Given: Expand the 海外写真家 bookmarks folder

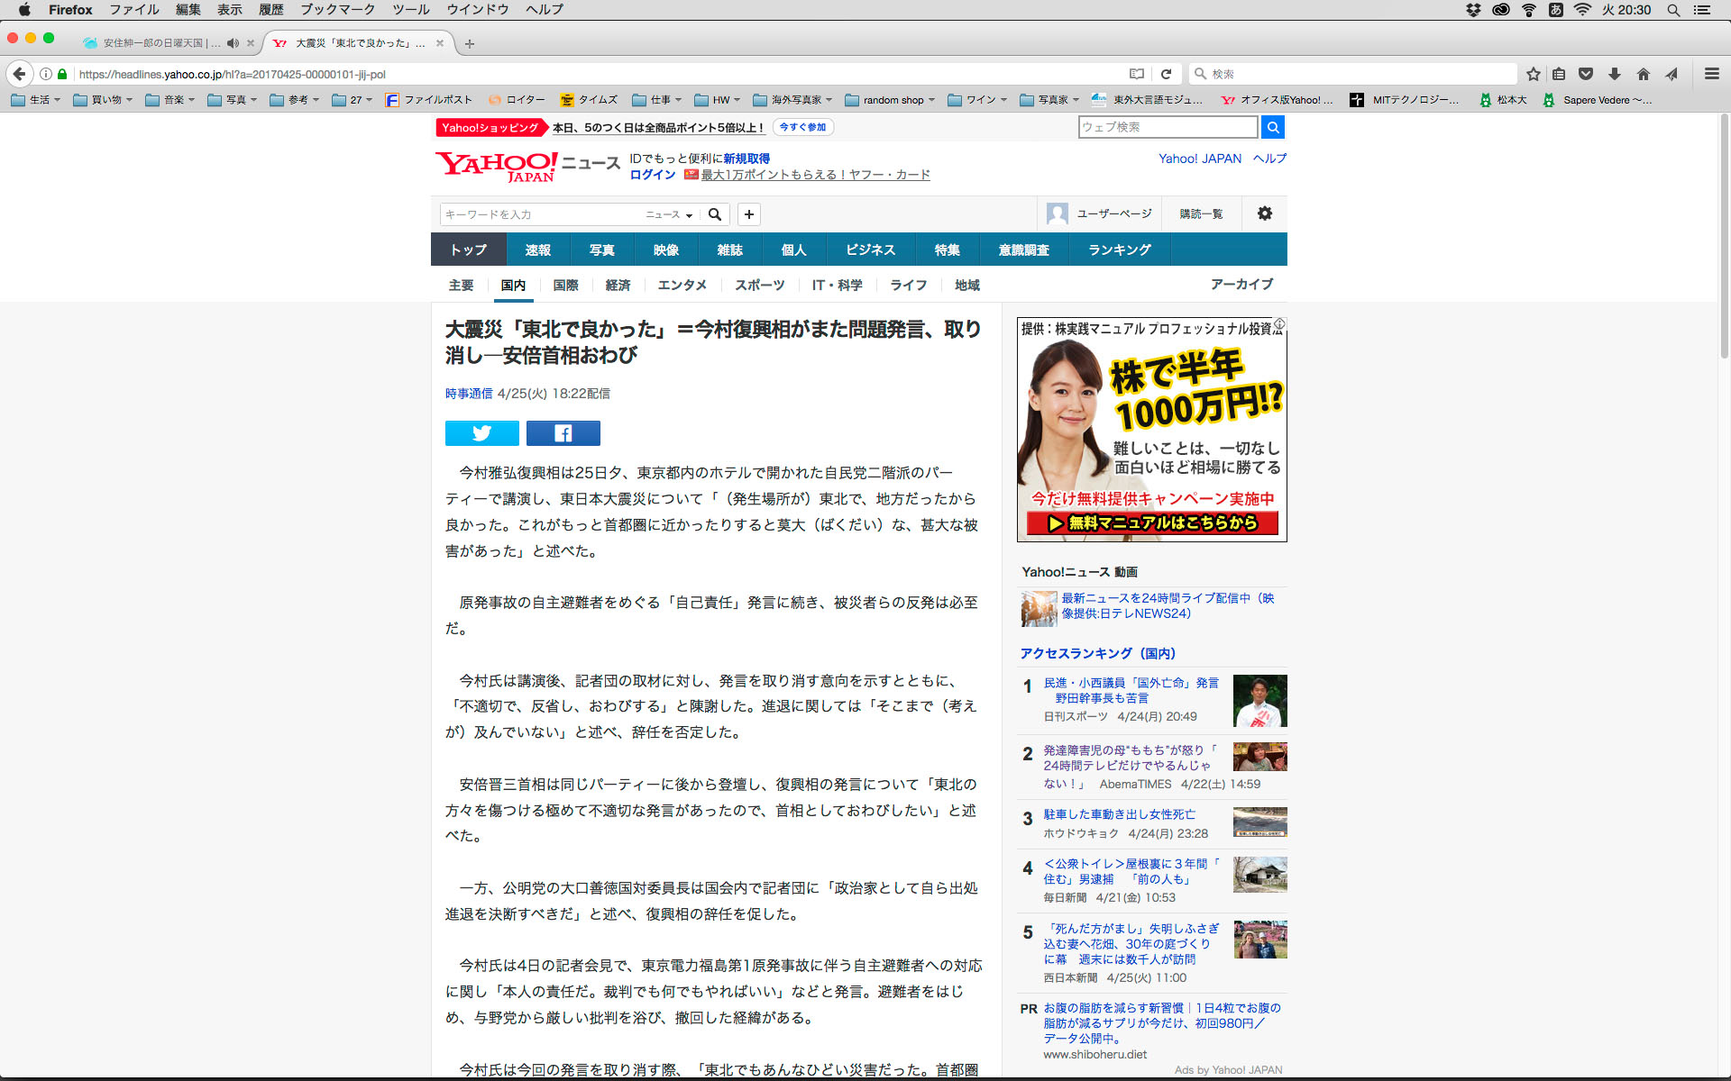Looking at the screenshot, I should click(792, 100).
